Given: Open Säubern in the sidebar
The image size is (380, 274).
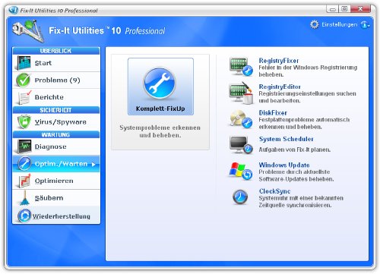Looking at the screenshot, I should click(56, 198).
